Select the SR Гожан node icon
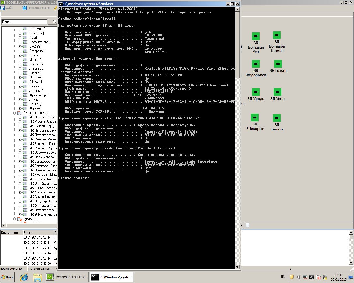Image resolution: width=354 pixels, height=283 pixels. [x=278, y=64]
